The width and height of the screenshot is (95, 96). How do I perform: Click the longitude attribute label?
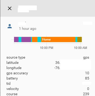[x=14, y=68]
